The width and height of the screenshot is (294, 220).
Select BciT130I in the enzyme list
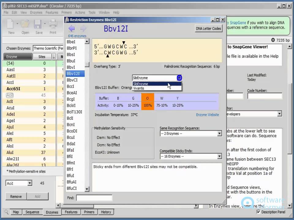click(75, 112)
